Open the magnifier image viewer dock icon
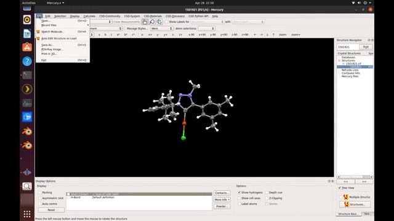 click(27, 186)
